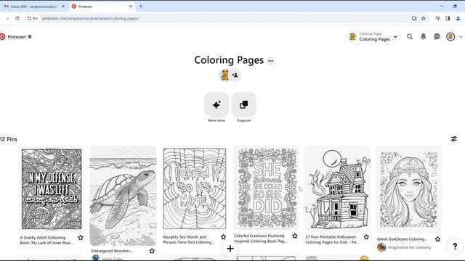This screenshot has height=261, width=465.
Task: Open the menu icon beside Pinterest
Action: [30, 37]
